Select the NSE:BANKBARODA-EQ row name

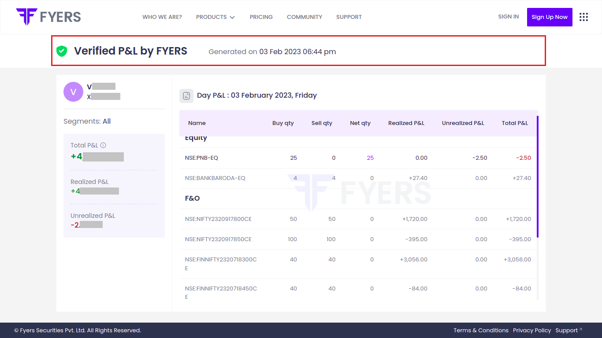[x=215, y=178]
